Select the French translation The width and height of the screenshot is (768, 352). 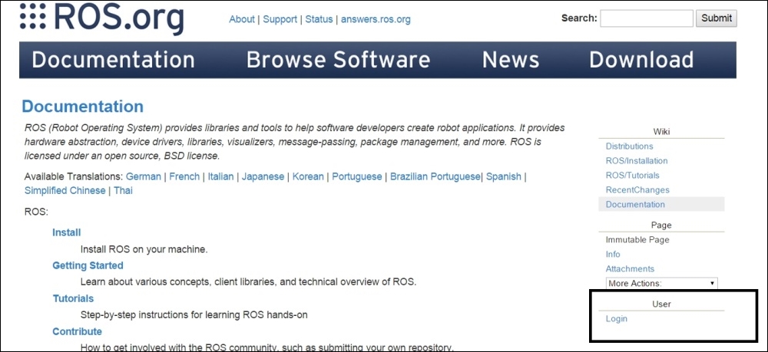click(x=184, y=176)
